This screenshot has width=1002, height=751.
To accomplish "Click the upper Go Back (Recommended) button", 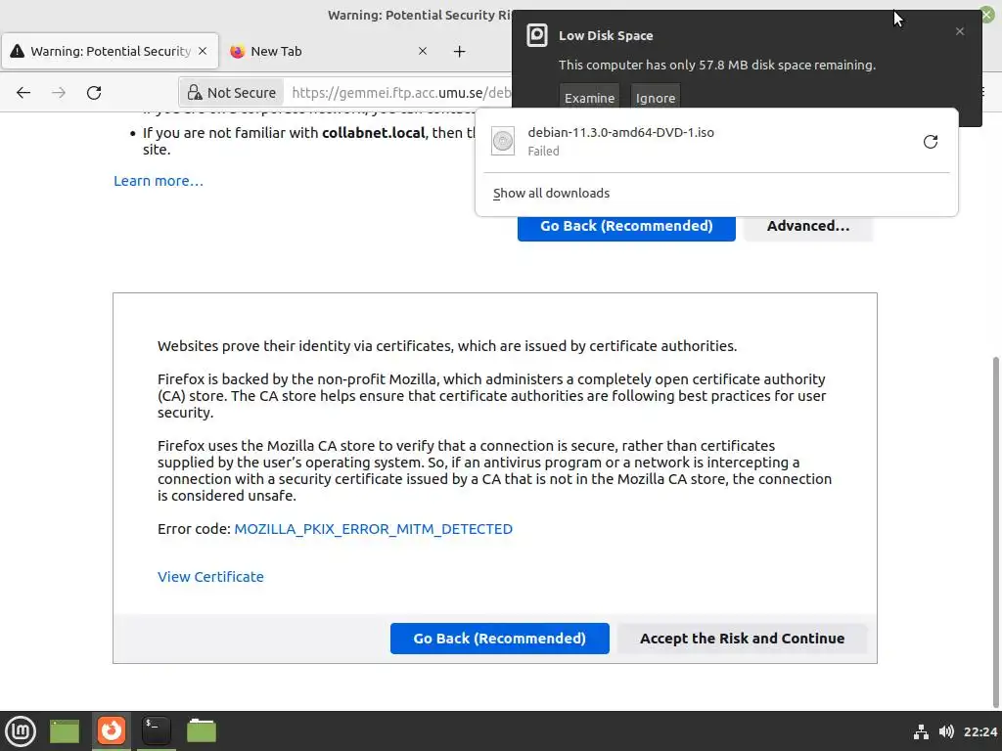I will click(626, 226).
